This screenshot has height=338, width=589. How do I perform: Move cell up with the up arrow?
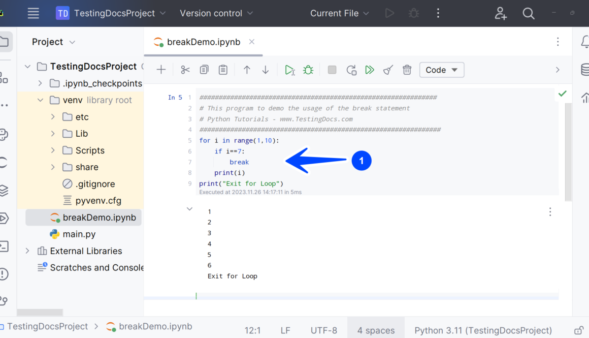(x=247, y=70)
